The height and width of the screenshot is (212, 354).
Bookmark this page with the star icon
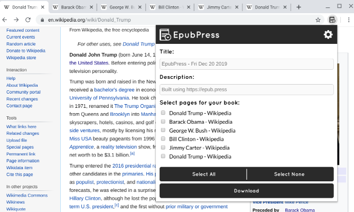coord(318,20)
